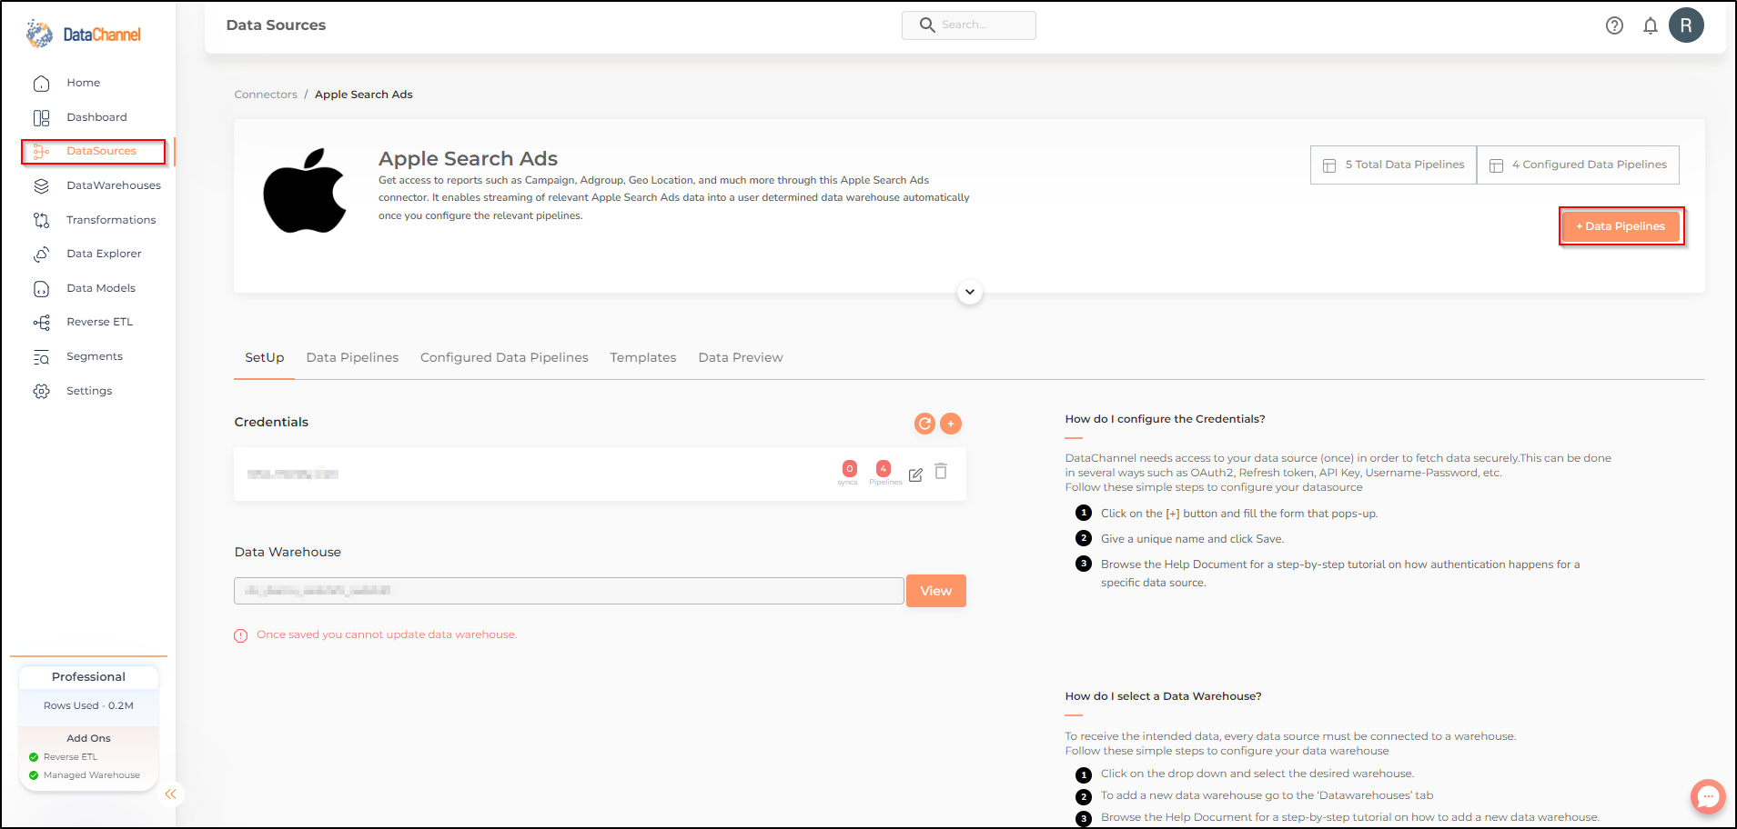1737x829 pixels.
Task: Open the Settings gear icon
Action: 41,391
